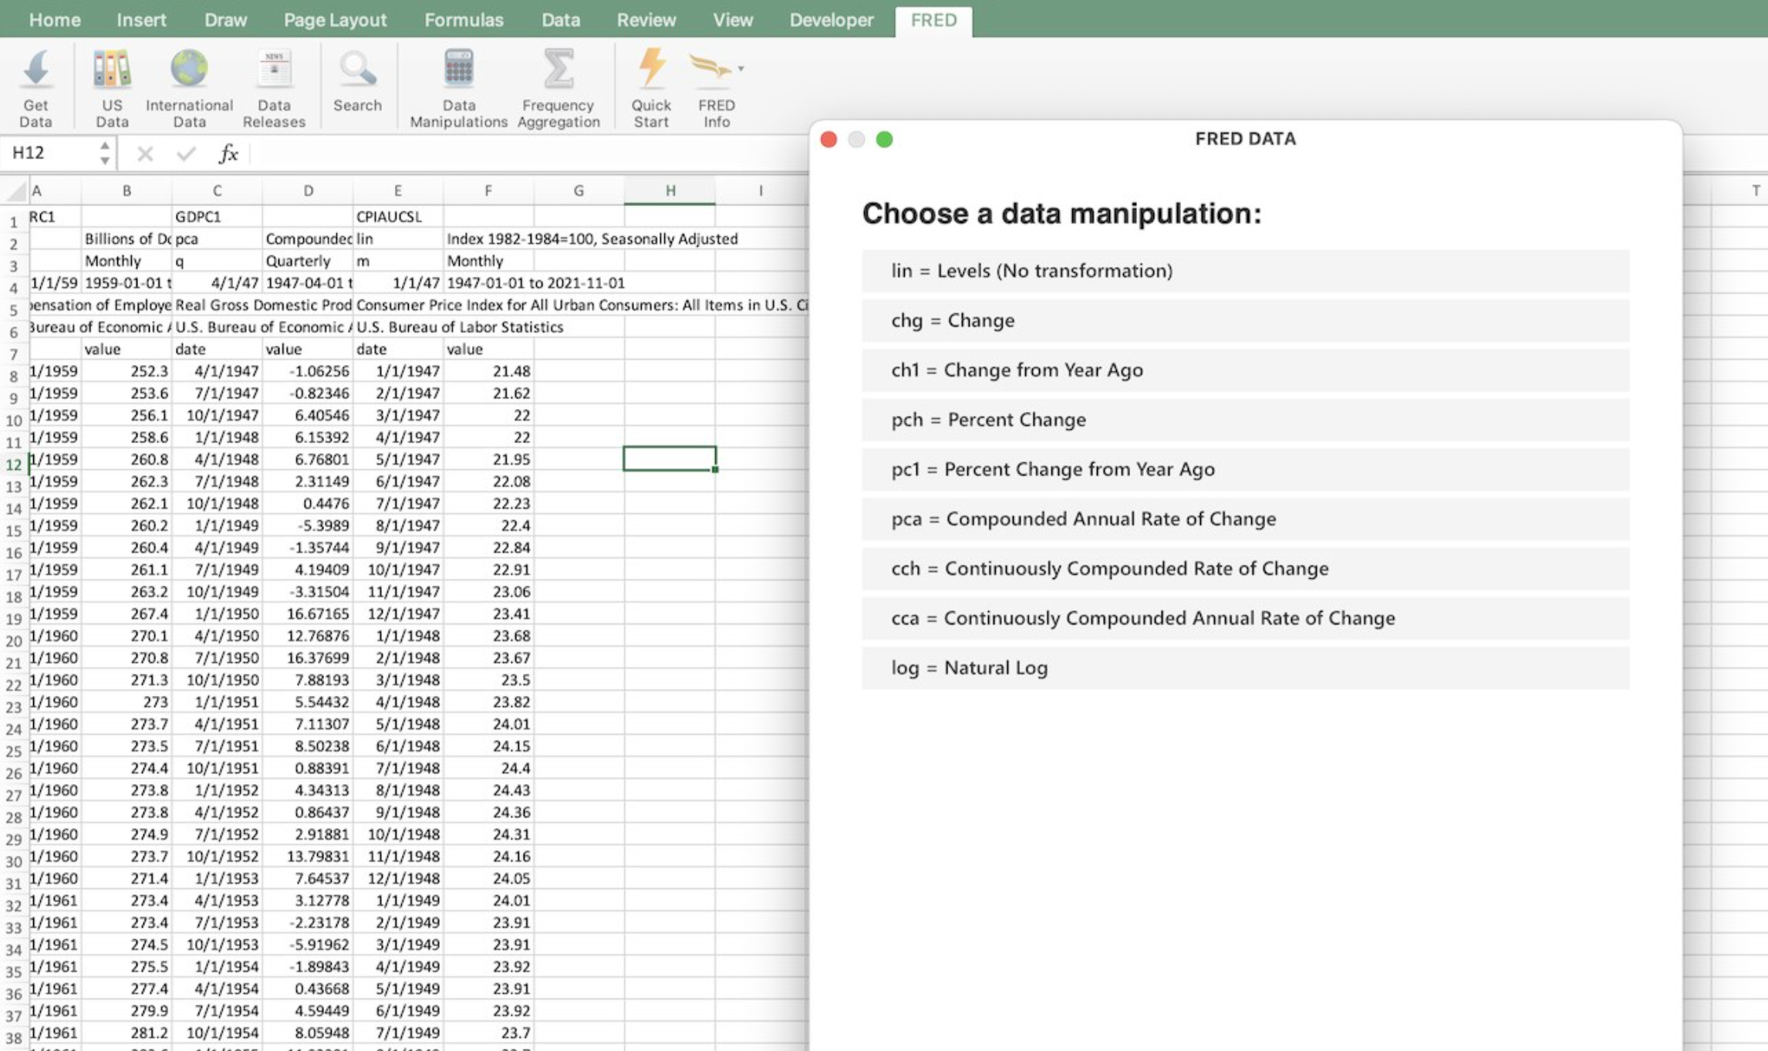This screenshot has height=1051, width=1768.
Task: Click the select-all corner triangle
Action: [x=15, y=191]
